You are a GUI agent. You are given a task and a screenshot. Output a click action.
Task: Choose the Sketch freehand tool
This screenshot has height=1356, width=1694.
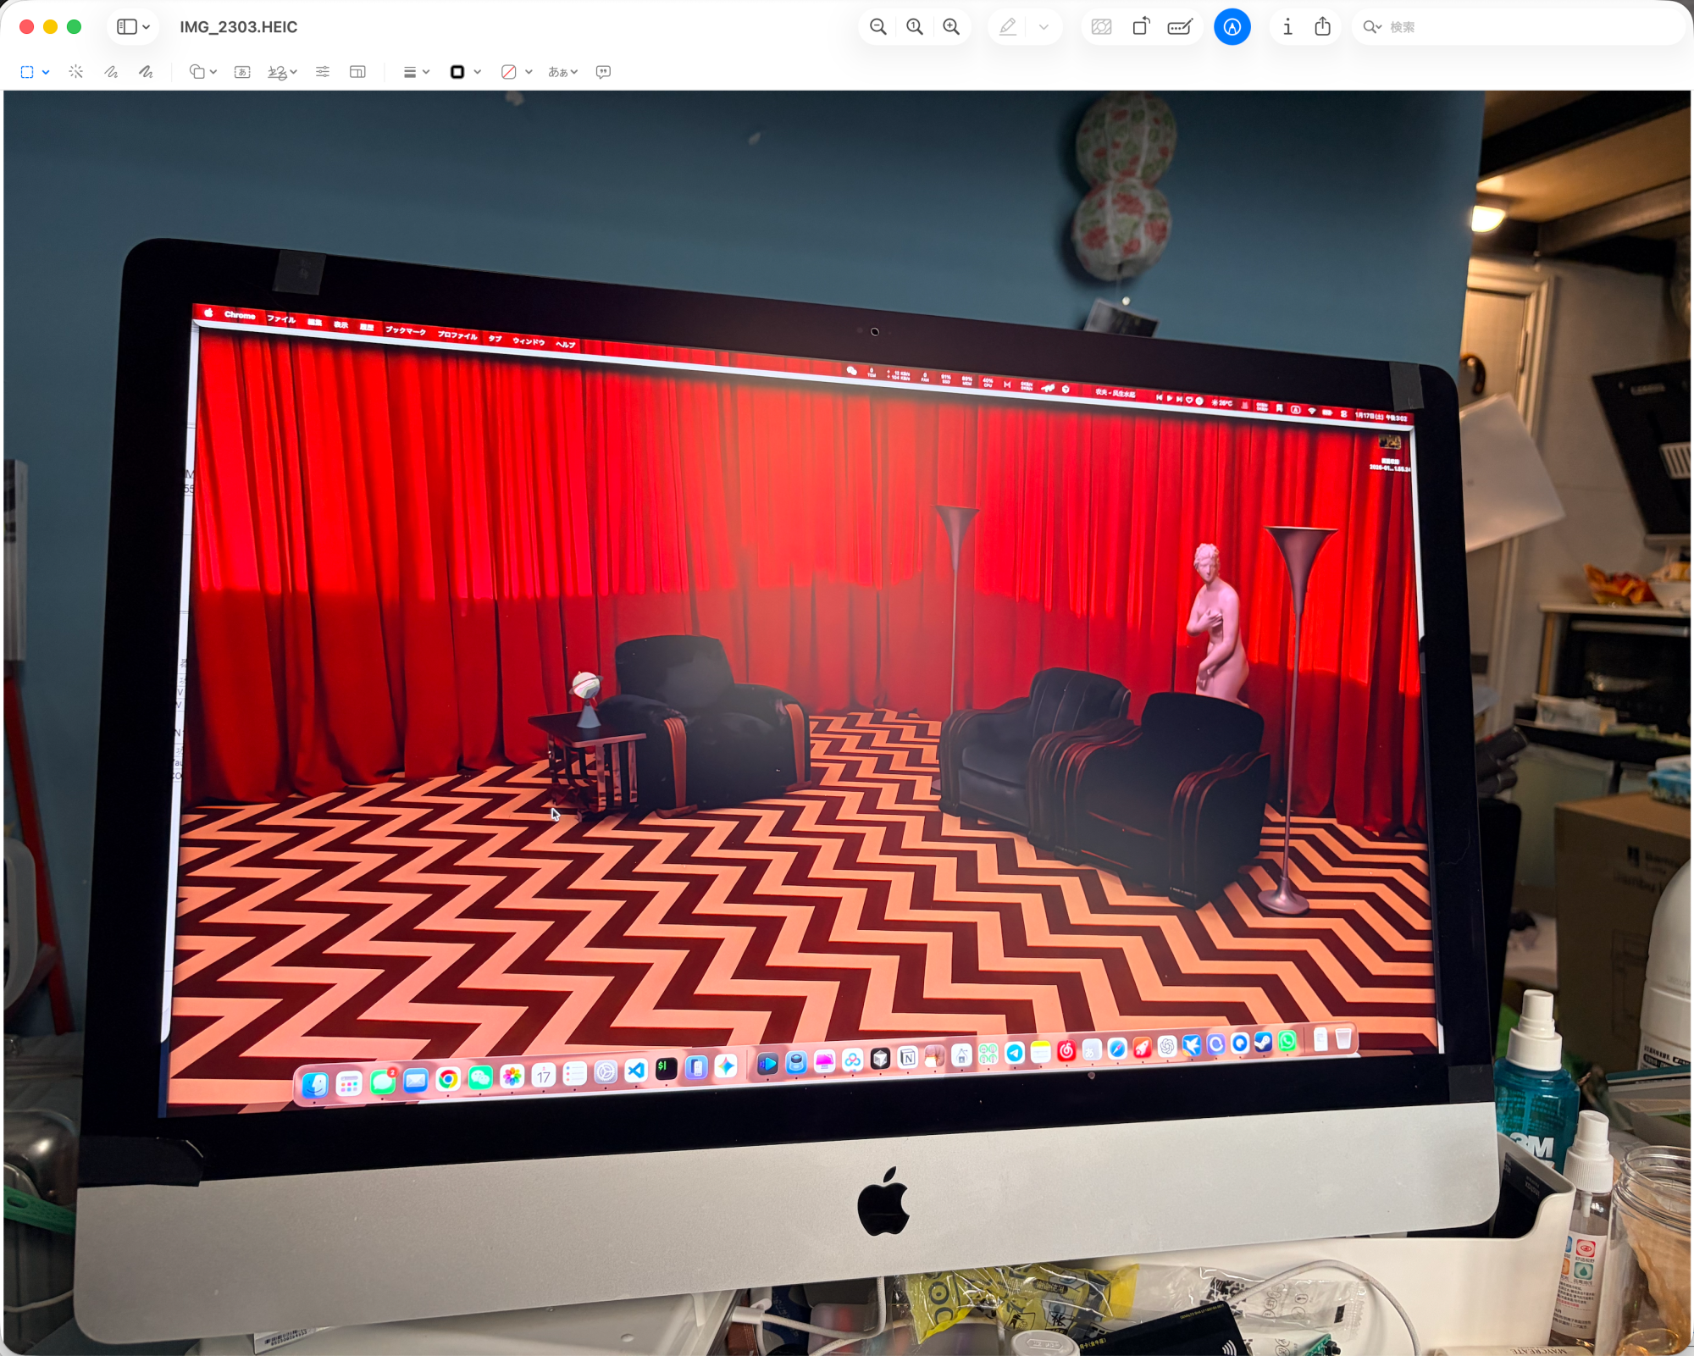tap(111, 72)
